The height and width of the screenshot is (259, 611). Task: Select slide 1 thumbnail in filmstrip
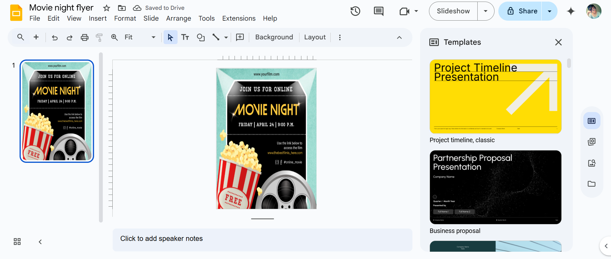57,111
